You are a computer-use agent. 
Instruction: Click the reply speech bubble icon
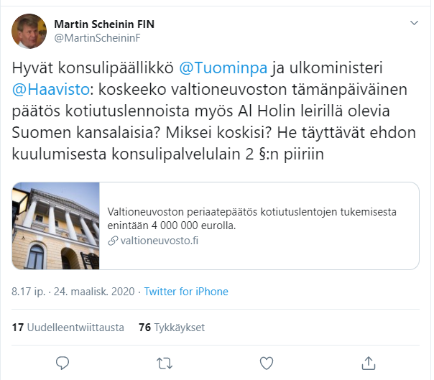pos(63,361)
